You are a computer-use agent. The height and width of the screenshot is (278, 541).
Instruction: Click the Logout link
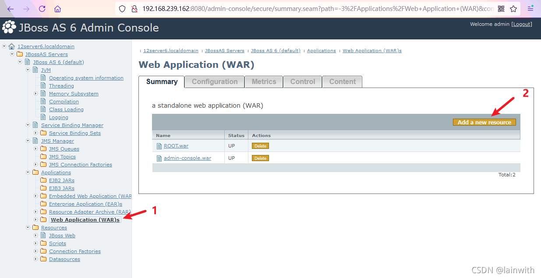pos(522,25)
